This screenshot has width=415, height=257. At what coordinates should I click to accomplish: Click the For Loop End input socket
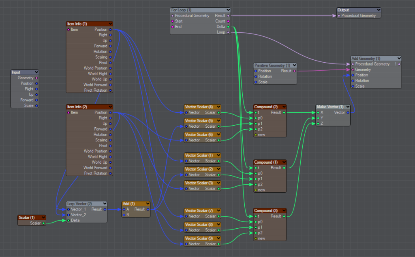[173, 27]
